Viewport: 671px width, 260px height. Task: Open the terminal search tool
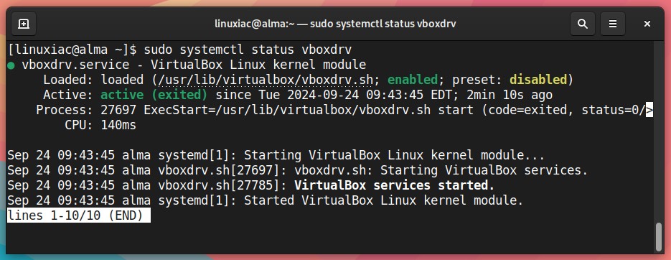583,24
